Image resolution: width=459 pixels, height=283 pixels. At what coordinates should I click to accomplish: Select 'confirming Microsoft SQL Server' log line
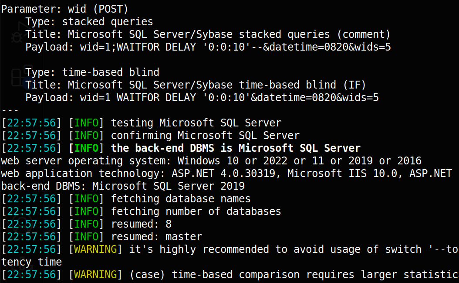pos(151,135)
